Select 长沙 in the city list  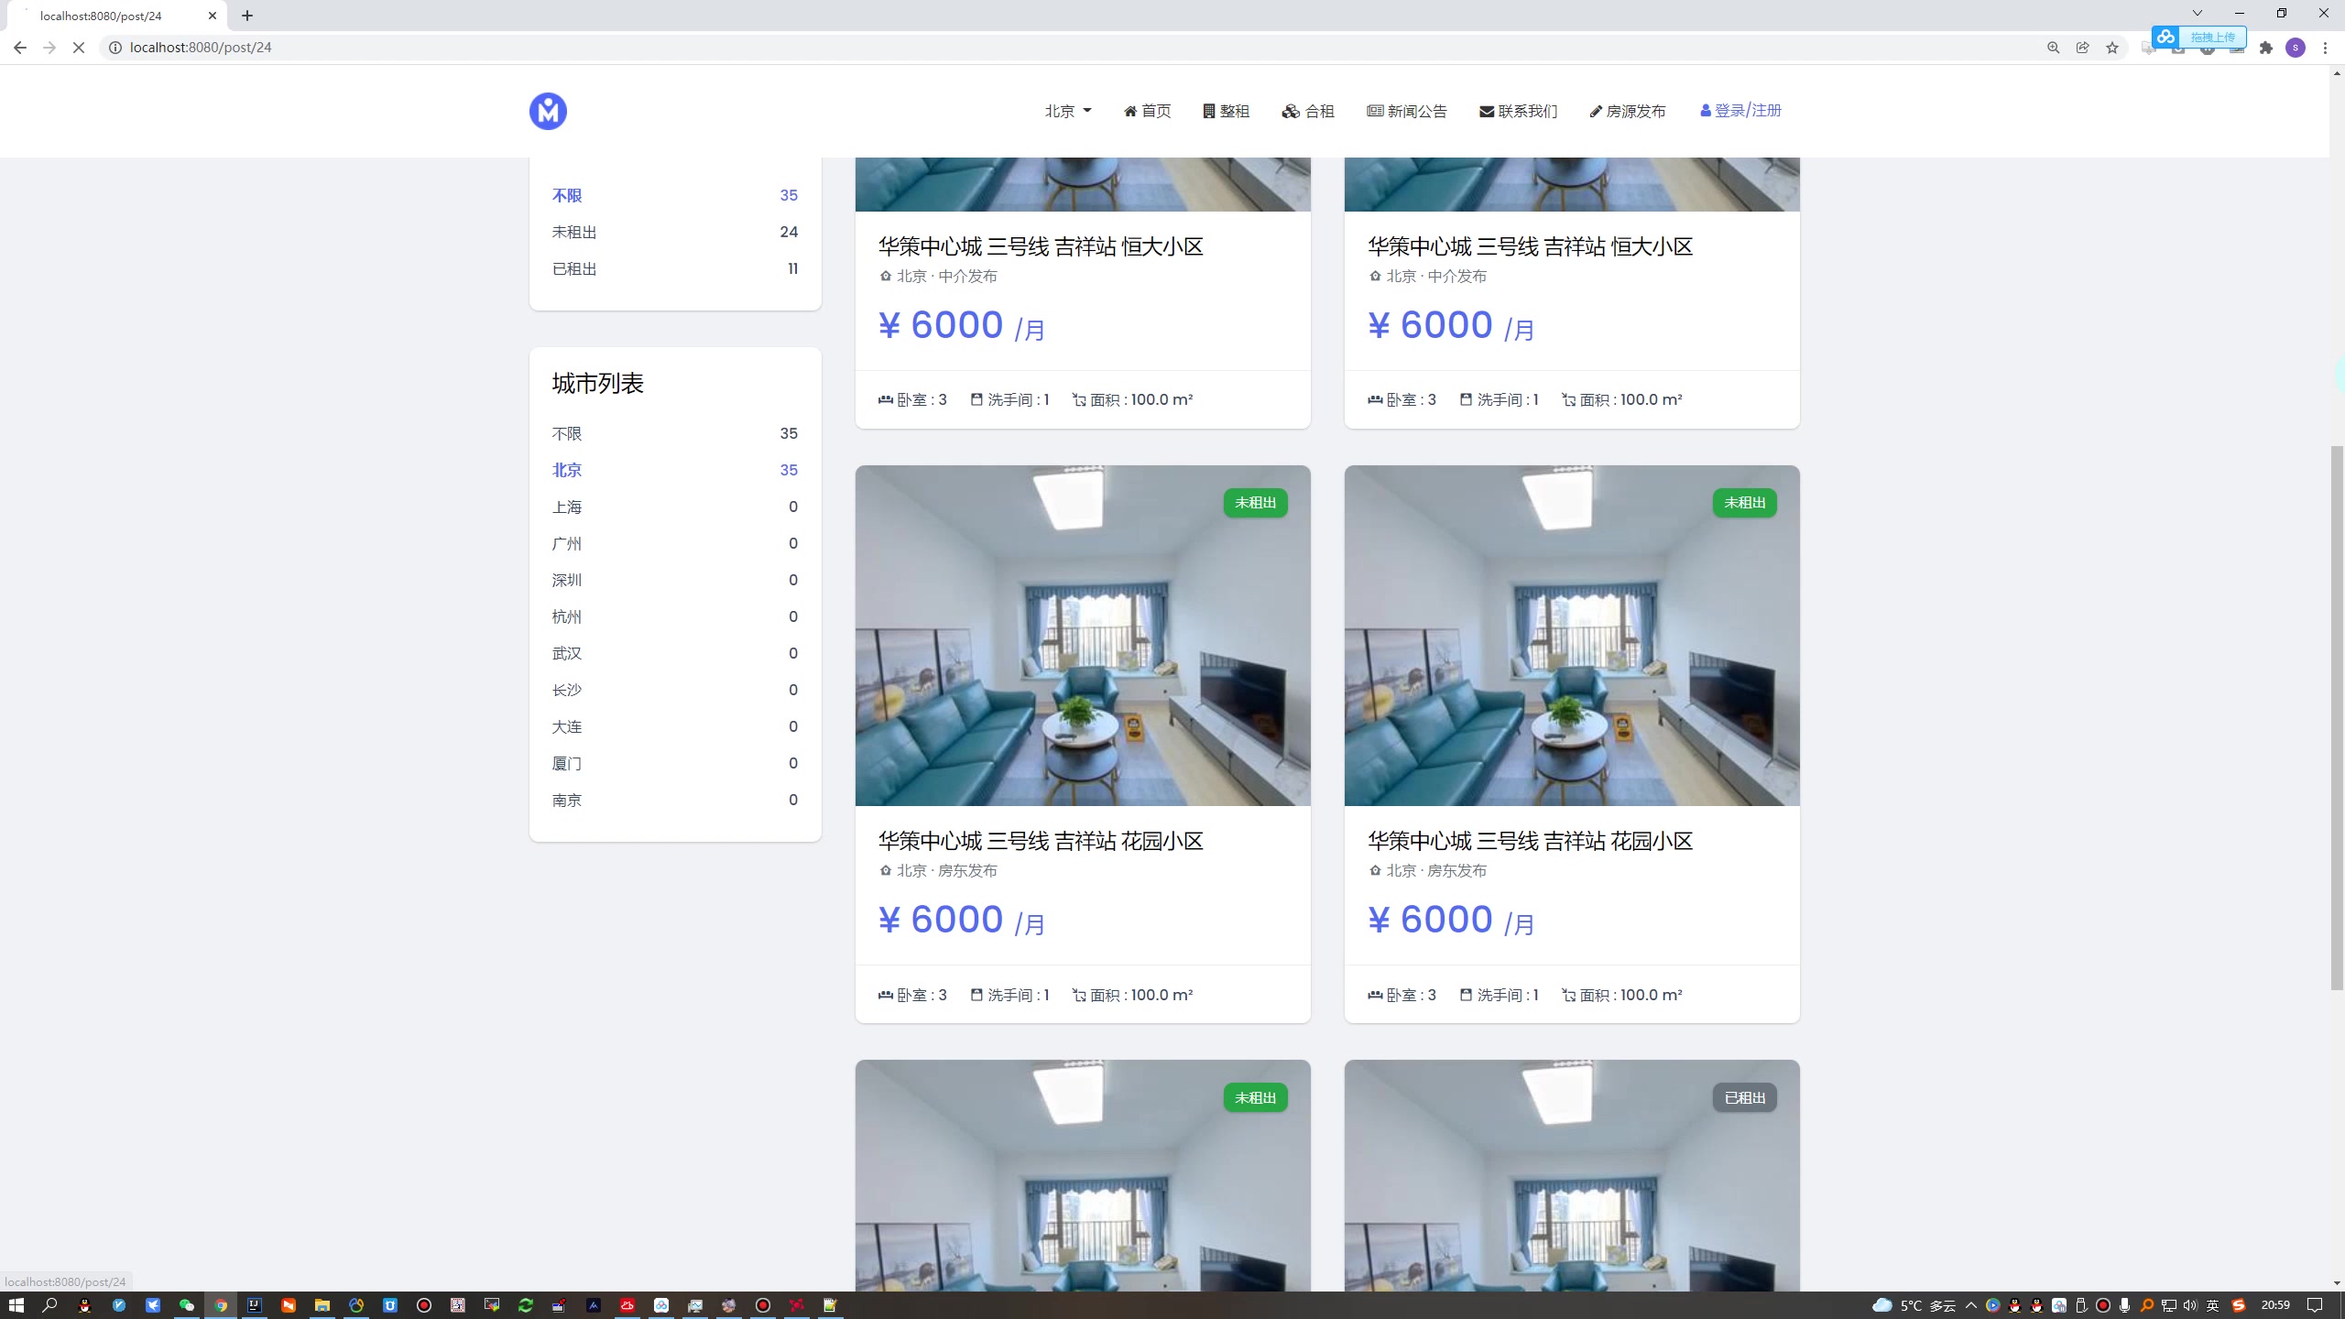(675, 690)
